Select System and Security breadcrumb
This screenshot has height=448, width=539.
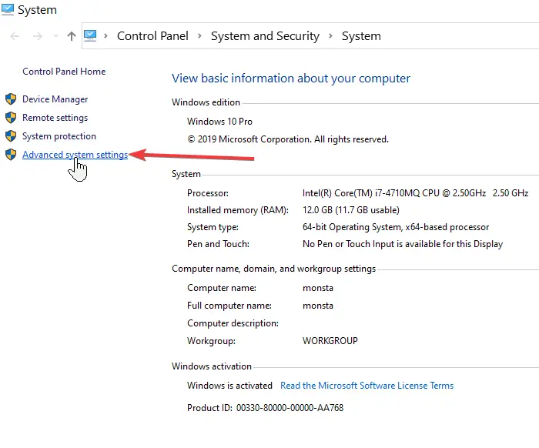(265, 35)
